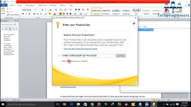
Task: Open the Borders dropdown arrow
Action: coord(87,14)
